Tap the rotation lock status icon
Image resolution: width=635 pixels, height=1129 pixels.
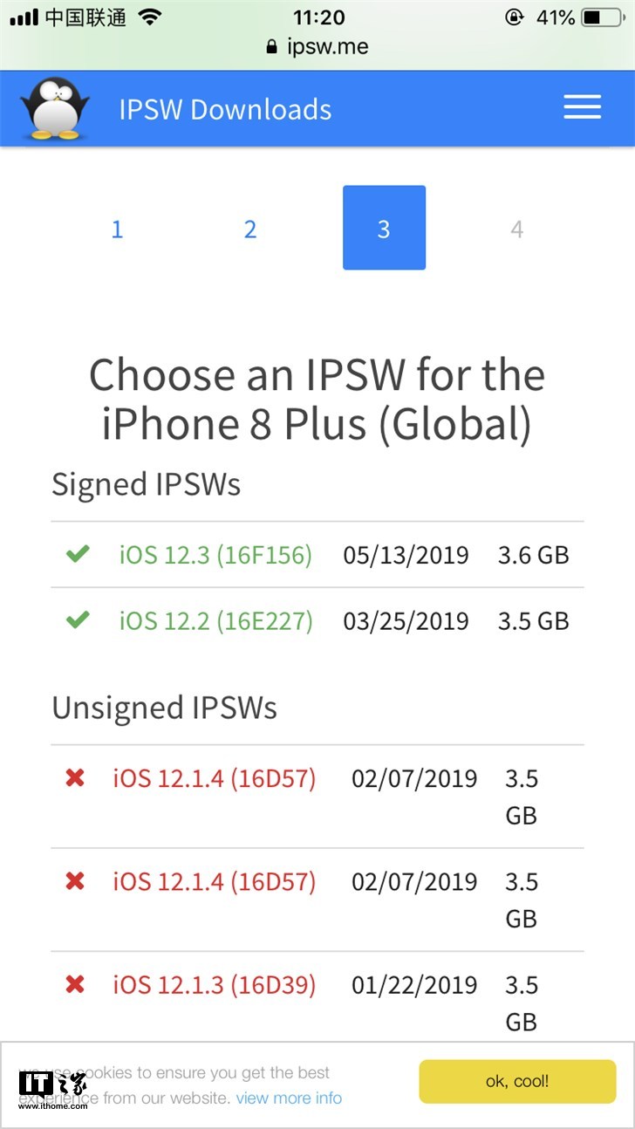514,17
